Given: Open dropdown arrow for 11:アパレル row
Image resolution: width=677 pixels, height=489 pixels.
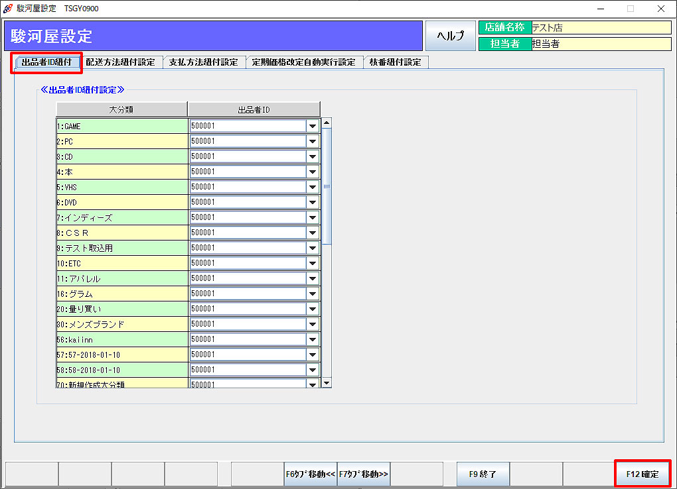Looking at the screenshot, I should tap(313, 278).
